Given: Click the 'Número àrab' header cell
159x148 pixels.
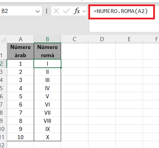Looking at the screenshot, I should pyautogui.click(x=20, y=51).
